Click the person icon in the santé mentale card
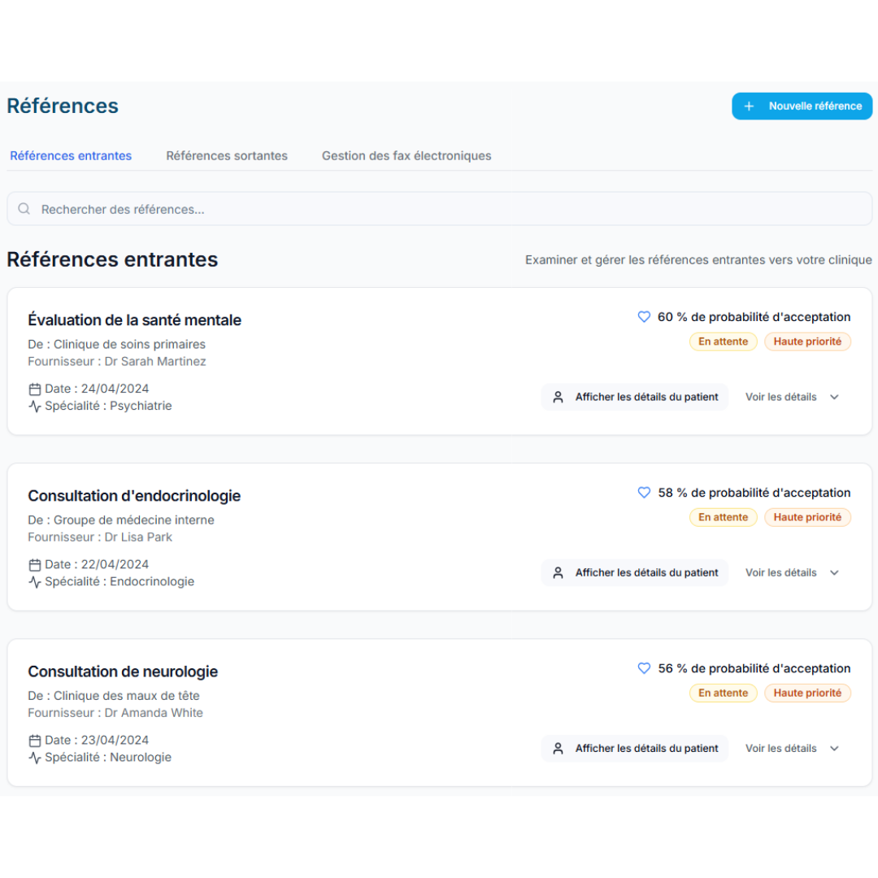The width and height of the screenshot is (878, 878). click(x=558, y=397)
